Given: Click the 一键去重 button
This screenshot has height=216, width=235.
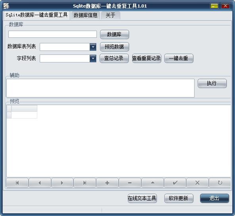Looking at the screenshot, I should click(x=179, y=58).
